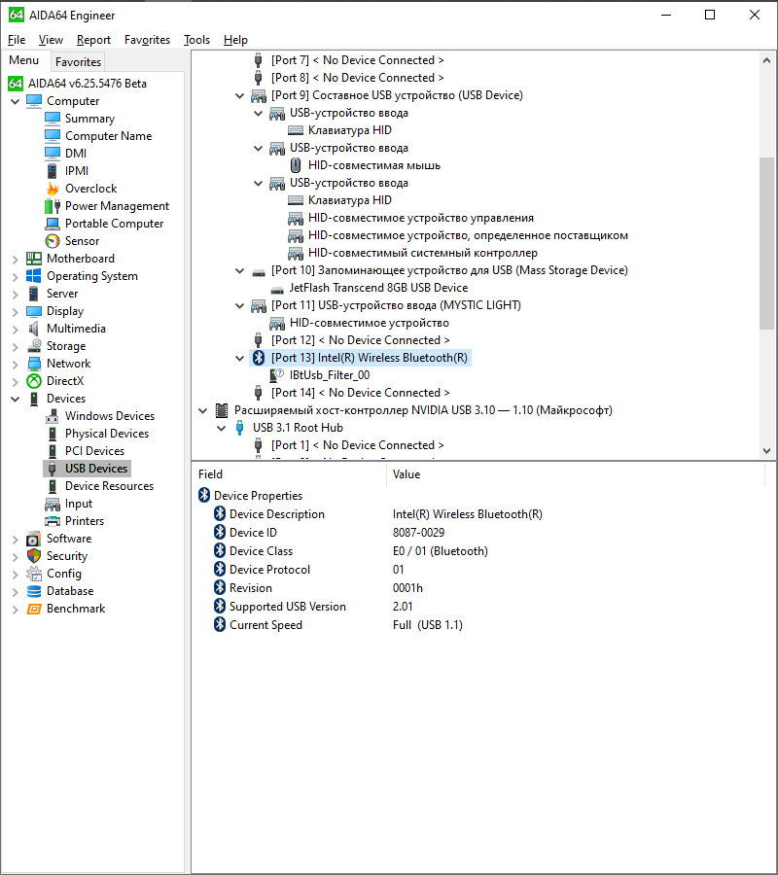Click the Summary monitor icon
Image resolution: width=778 pixels, height=875 pixels.
tap(53, 118)
